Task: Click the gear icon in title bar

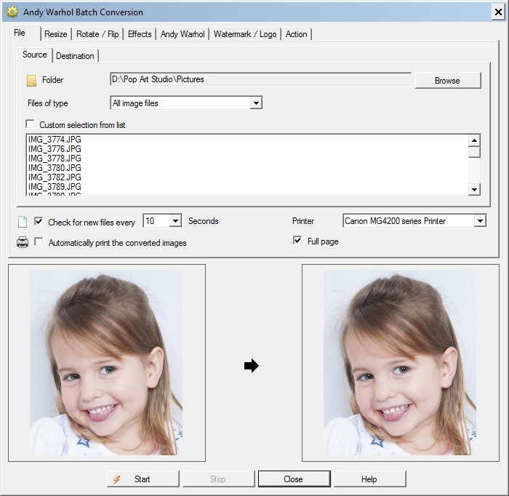Action: 12,12
